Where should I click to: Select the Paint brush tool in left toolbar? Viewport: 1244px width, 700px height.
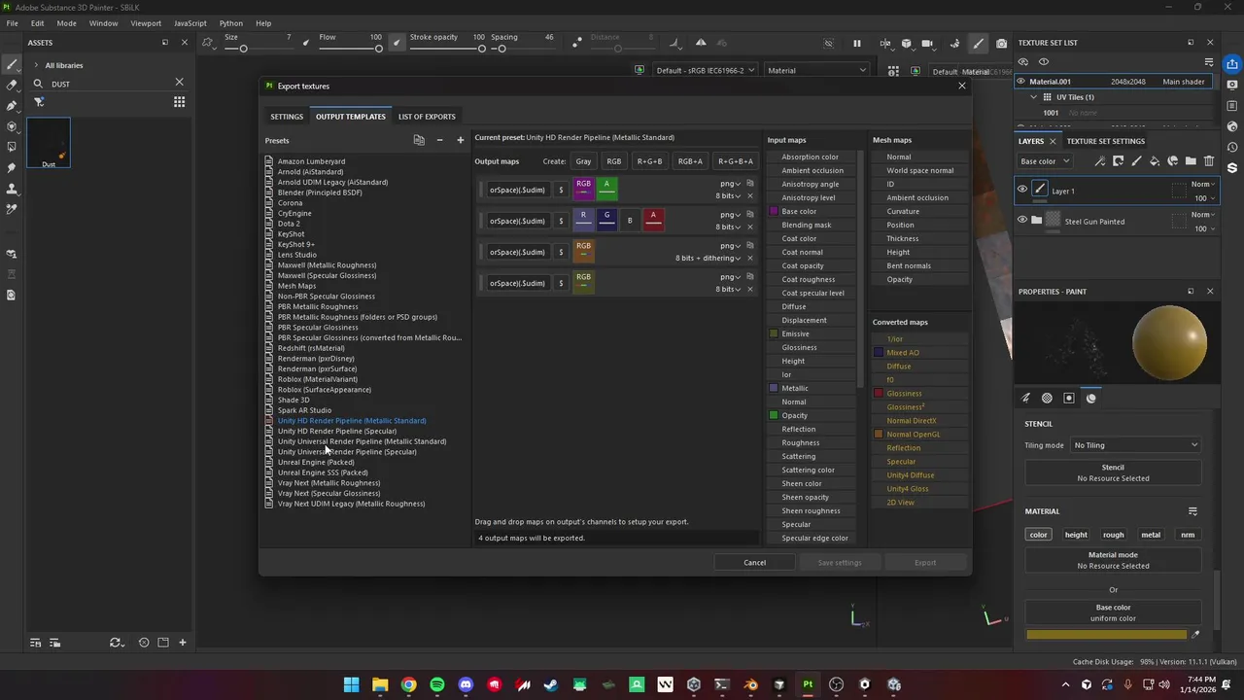12,64
